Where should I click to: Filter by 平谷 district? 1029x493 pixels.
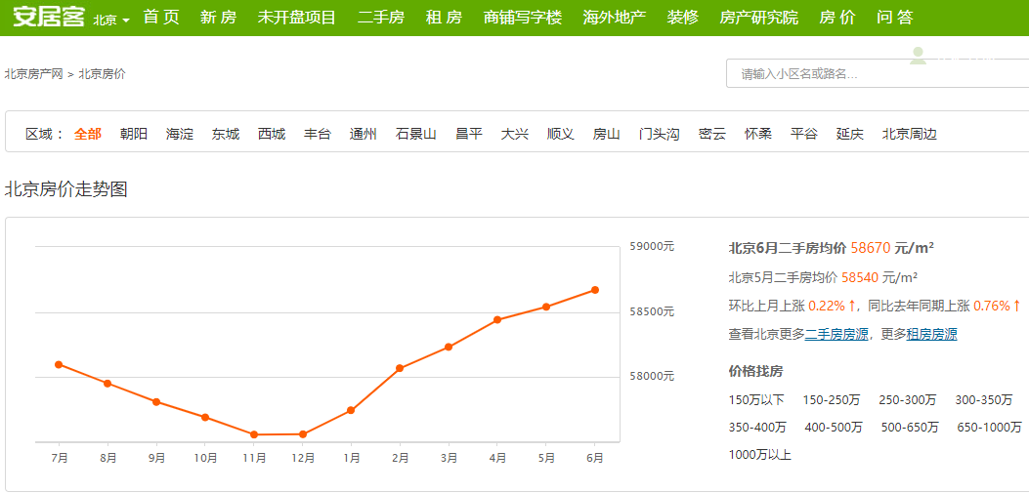804,135
